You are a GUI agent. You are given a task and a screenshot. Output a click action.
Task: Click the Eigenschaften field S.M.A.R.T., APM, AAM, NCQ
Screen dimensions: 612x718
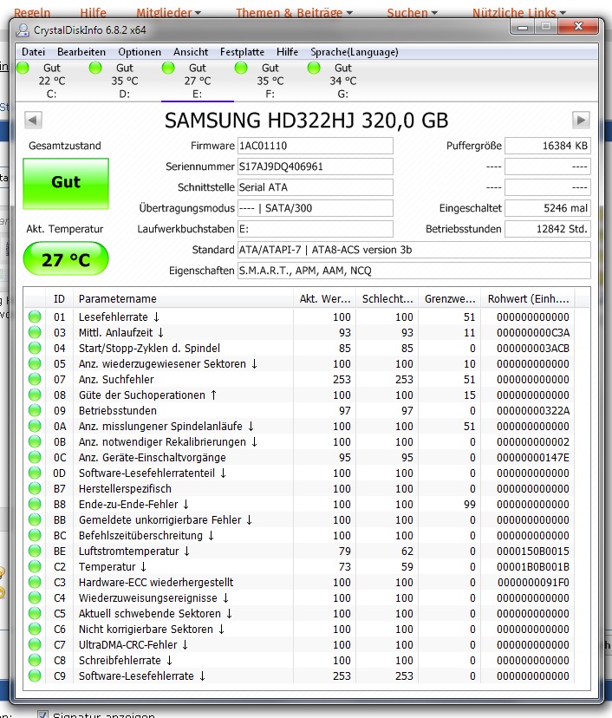(x=413, y=271)
